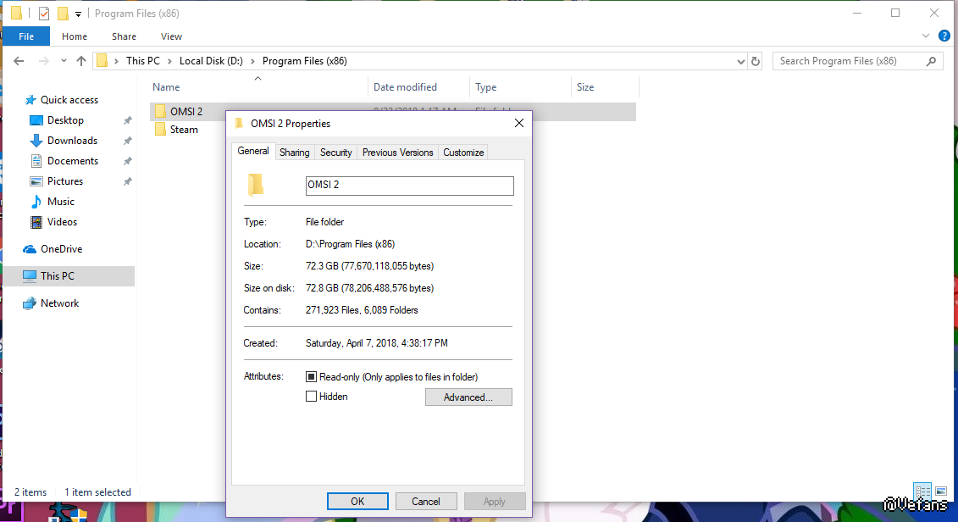
Task: Click the OMSI 2 folder name field
Action: (409, 186)
